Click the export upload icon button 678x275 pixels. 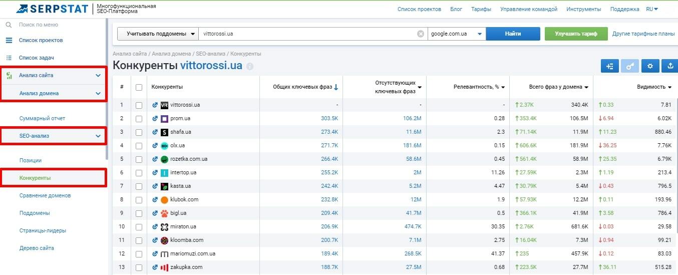[670, 66]
